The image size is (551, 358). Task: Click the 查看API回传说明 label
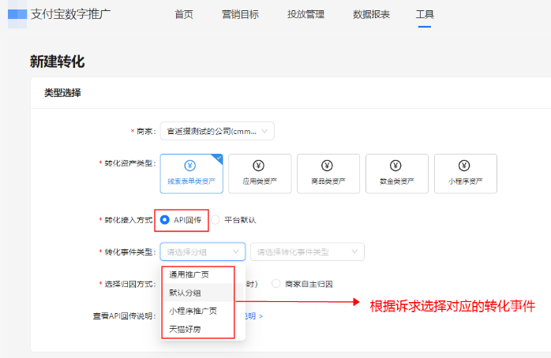pos(123,316)
